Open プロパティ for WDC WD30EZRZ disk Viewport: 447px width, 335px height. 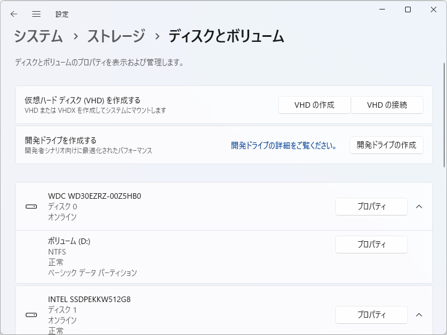click(371, 207)
